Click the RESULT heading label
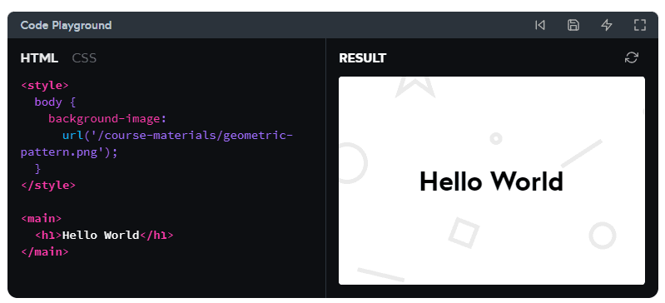 [x=363, y=58]
